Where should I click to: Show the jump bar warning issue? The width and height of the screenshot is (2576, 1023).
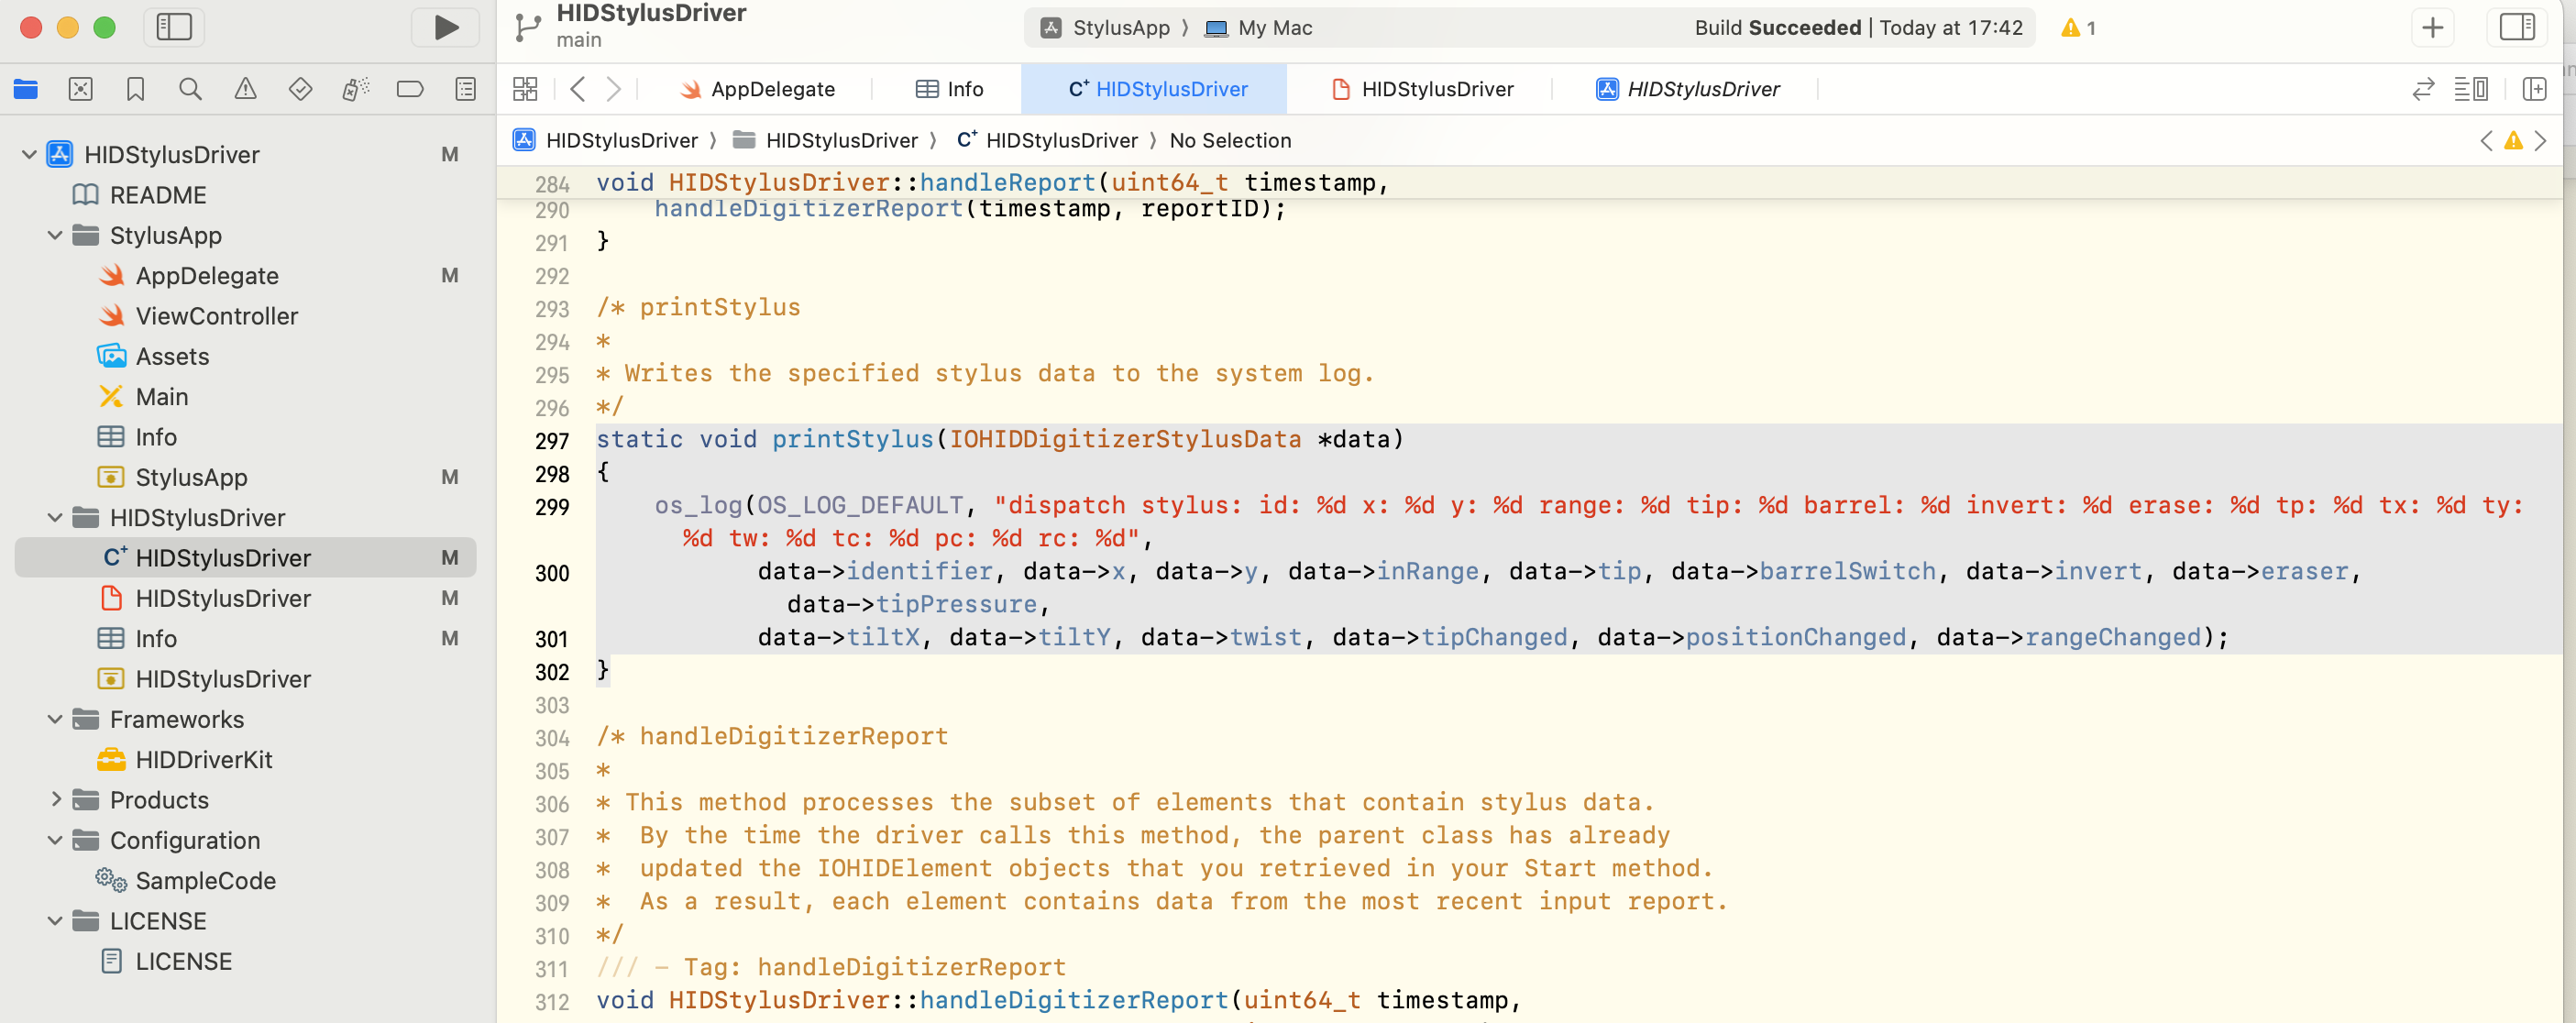(x=2513, y=141)
